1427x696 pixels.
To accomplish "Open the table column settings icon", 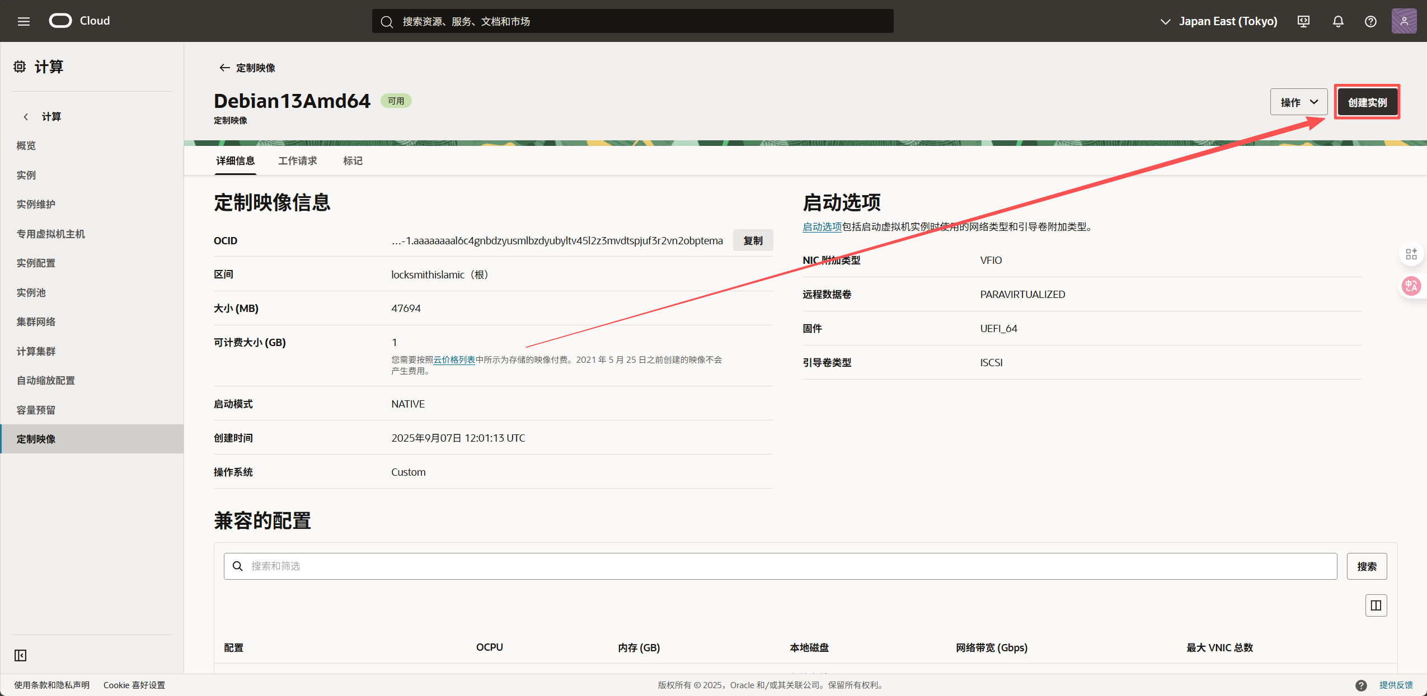I will click(x=1376, y=605).
